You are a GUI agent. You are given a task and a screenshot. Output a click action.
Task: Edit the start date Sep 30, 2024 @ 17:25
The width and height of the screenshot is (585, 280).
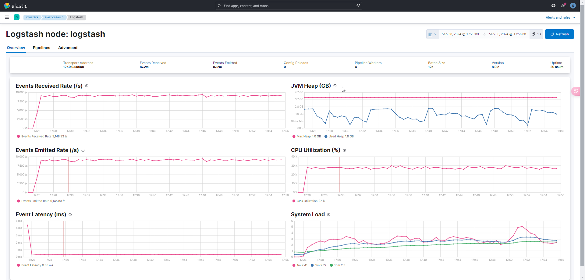(x=461, y=34)
